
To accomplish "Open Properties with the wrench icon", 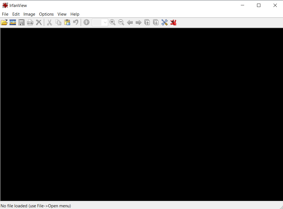I will 164,22.
